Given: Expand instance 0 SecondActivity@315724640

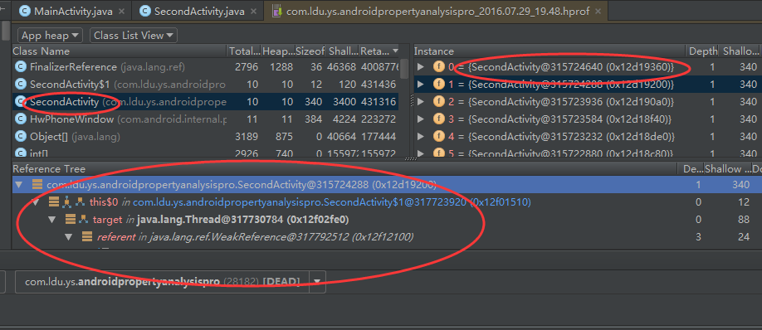Looking at the screenshot, I should (421, 67).
